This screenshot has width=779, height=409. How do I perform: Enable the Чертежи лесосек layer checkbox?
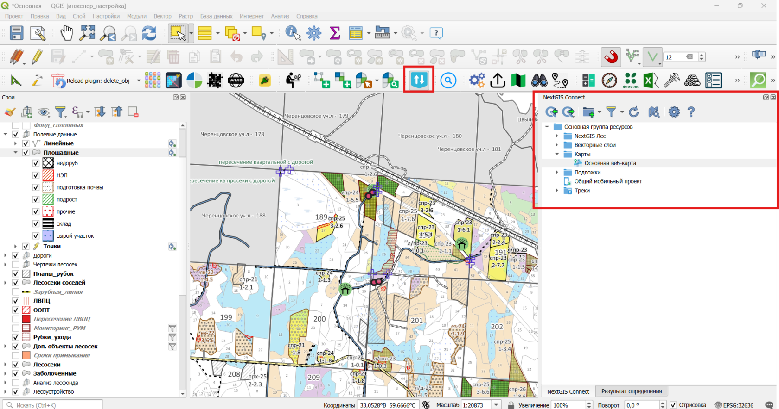(16, 265)
